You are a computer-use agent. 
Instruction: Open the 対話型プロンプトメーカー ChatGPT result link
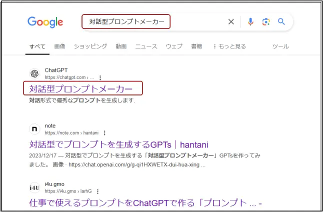point(81,89)
